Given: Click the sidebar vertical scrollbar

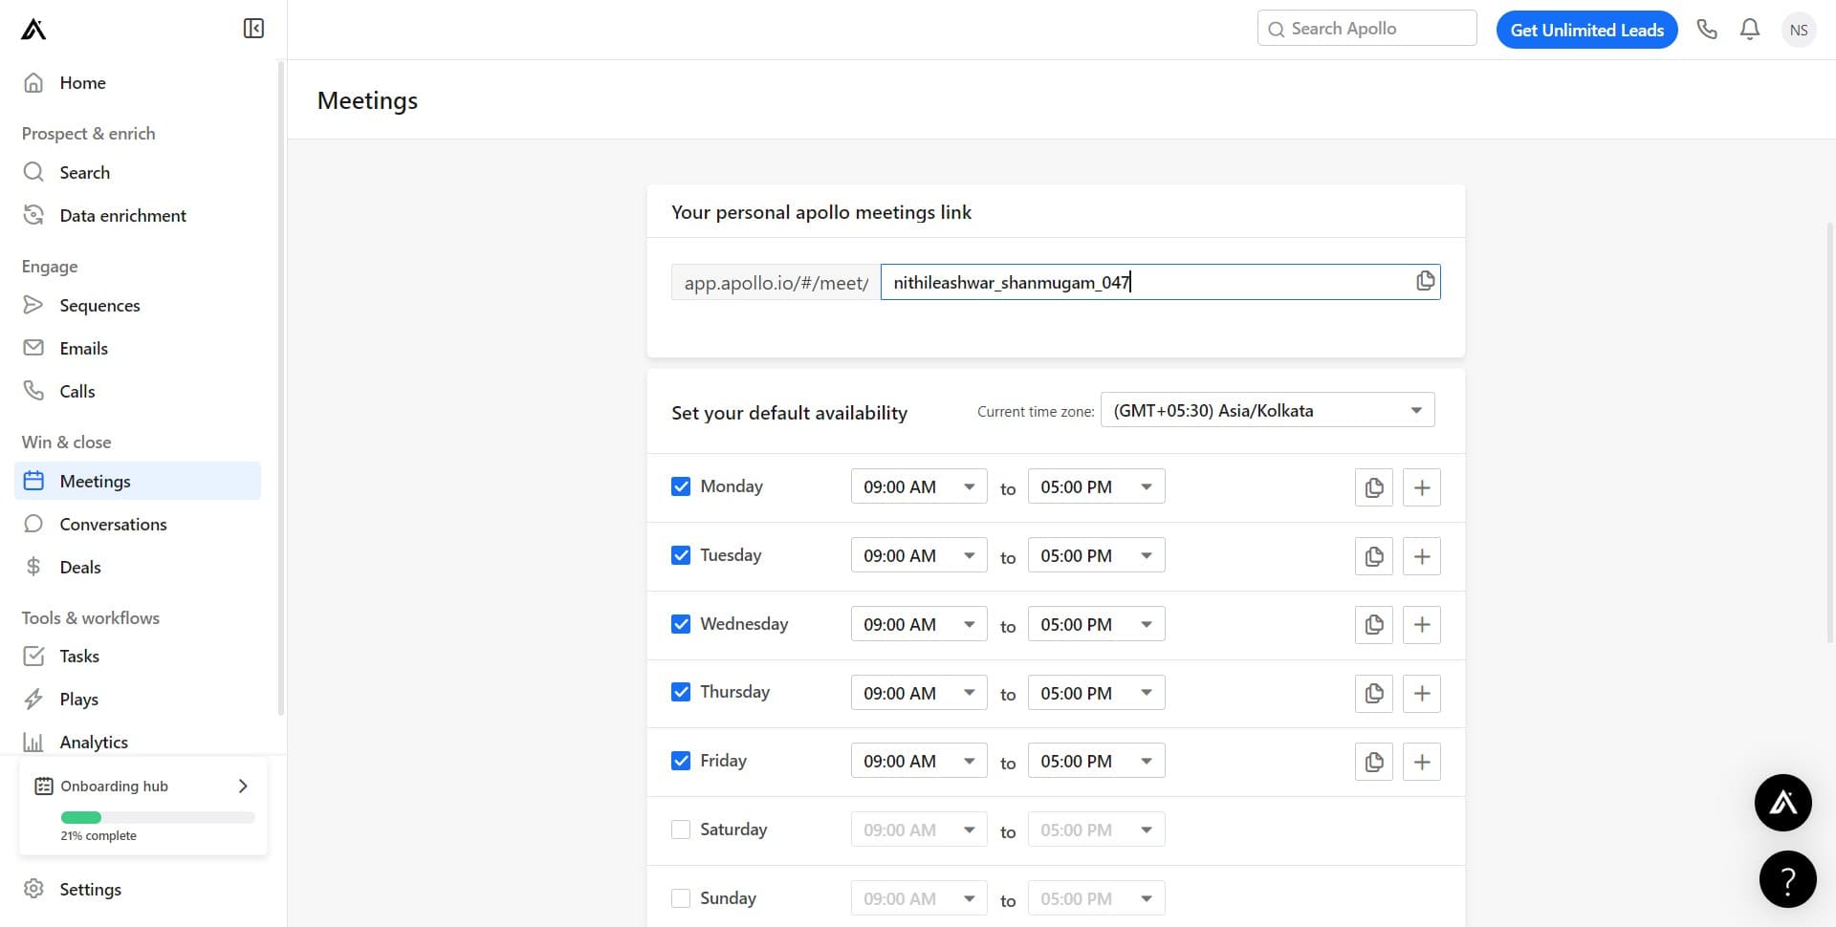Looking at the screenshot, I should (280, 387).
